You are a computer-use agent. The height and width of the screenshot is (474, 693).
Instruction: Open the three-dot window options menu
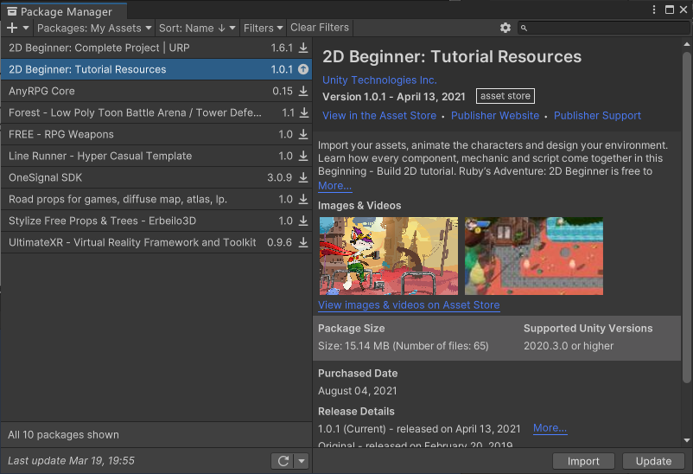(x=654, y=10)
